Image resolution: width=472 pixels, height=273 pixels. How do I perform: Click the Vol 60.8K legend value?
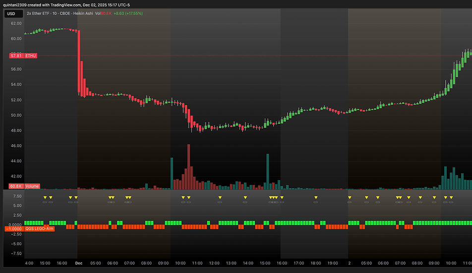(103, 13)
